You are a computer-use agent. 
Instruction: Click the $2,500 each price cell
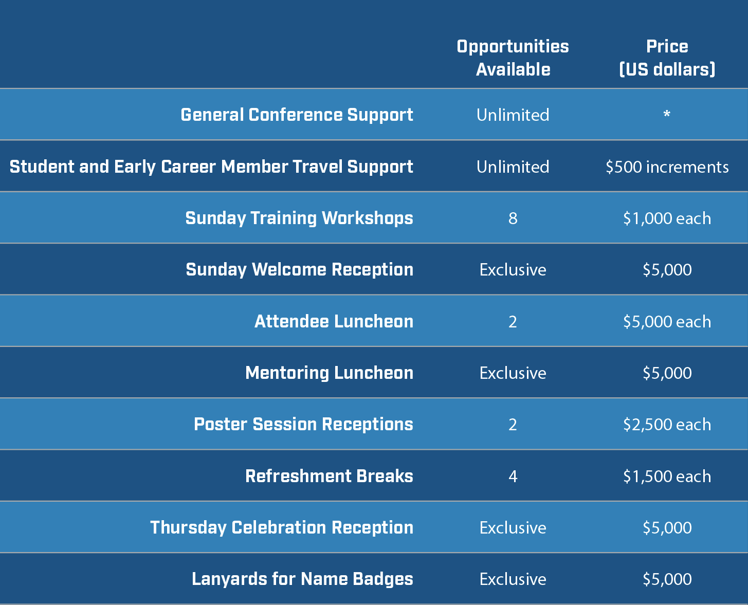(x=667, y=425)
